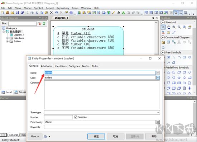197x142 pixels.
Task: Collapse the Standard toolbox section
Action: pos(163,22)
